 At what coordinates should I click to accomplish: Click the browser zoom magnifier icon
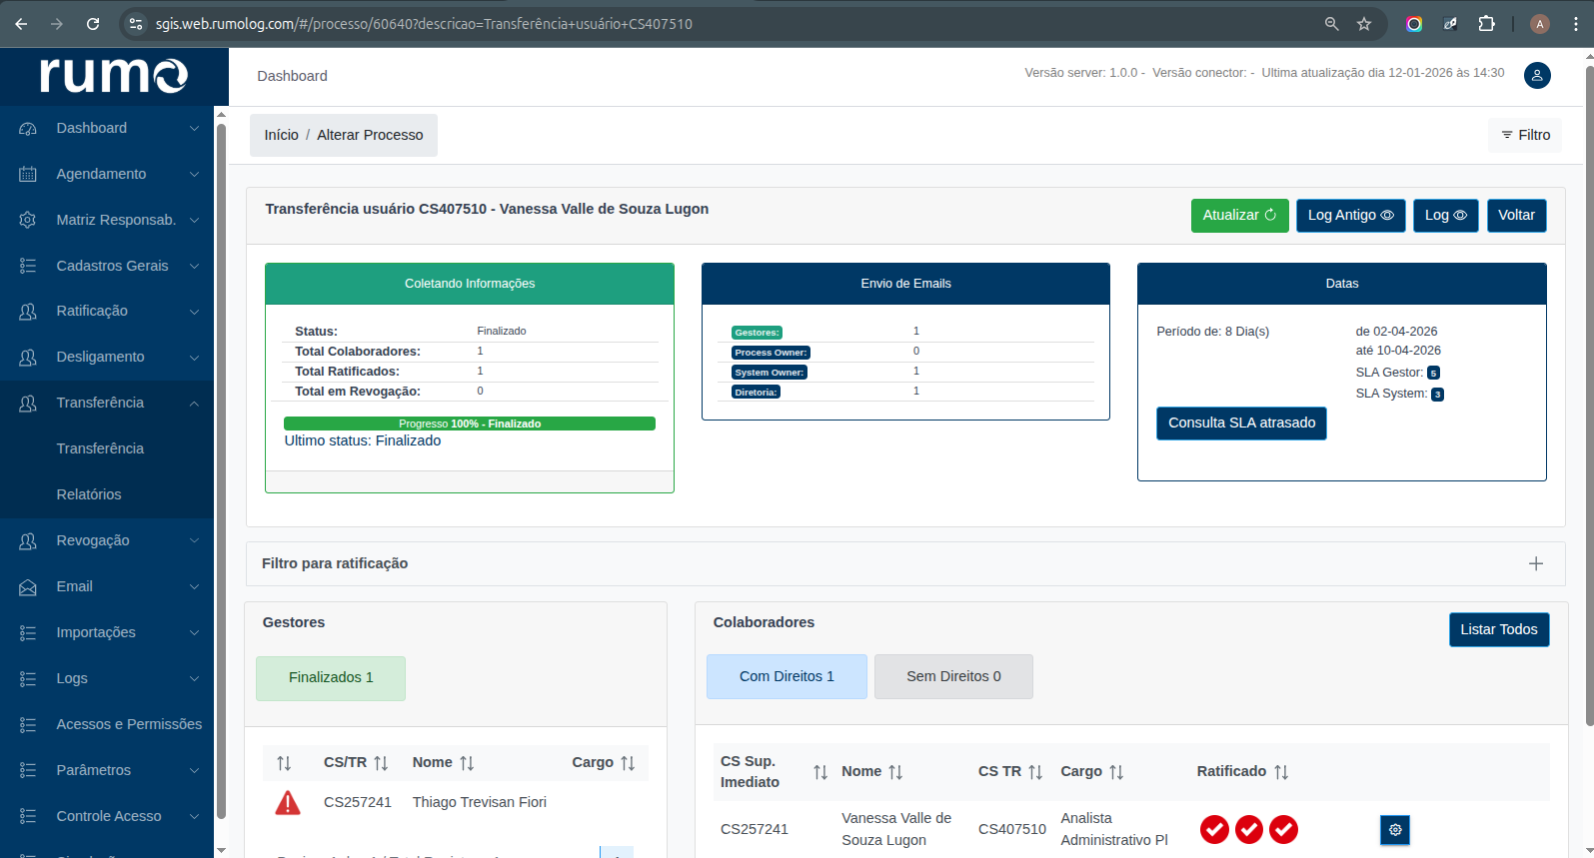[x=1332, y=24]
